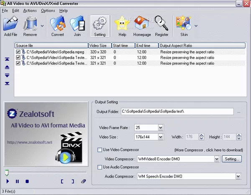
Task: Click the Skin toolbar icon
Action: pos(184,24)
